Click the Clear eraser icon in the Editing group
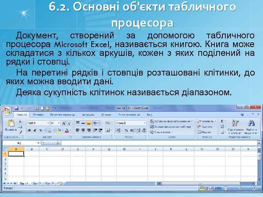 coord(222,132)
